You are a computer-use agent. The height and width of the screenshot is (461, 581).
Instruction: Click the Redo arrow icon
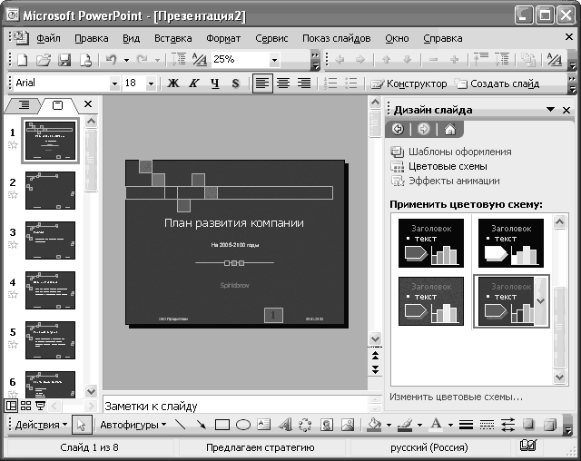pyautogui.click(x=142, y=60)
